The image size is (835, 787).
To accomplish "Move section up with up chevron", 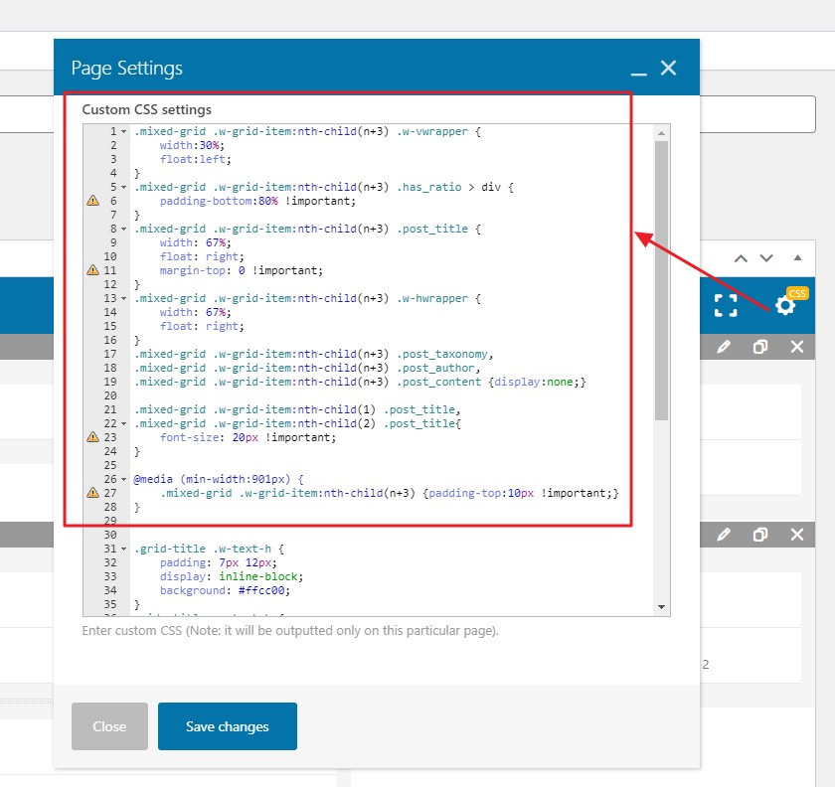I will tap(741, 258).
